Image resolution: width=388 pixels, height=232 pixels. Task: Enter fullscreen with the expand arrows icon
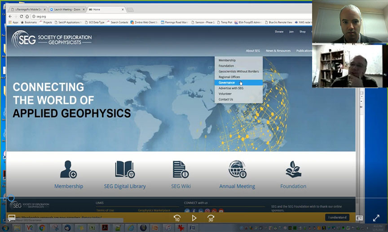376,218
